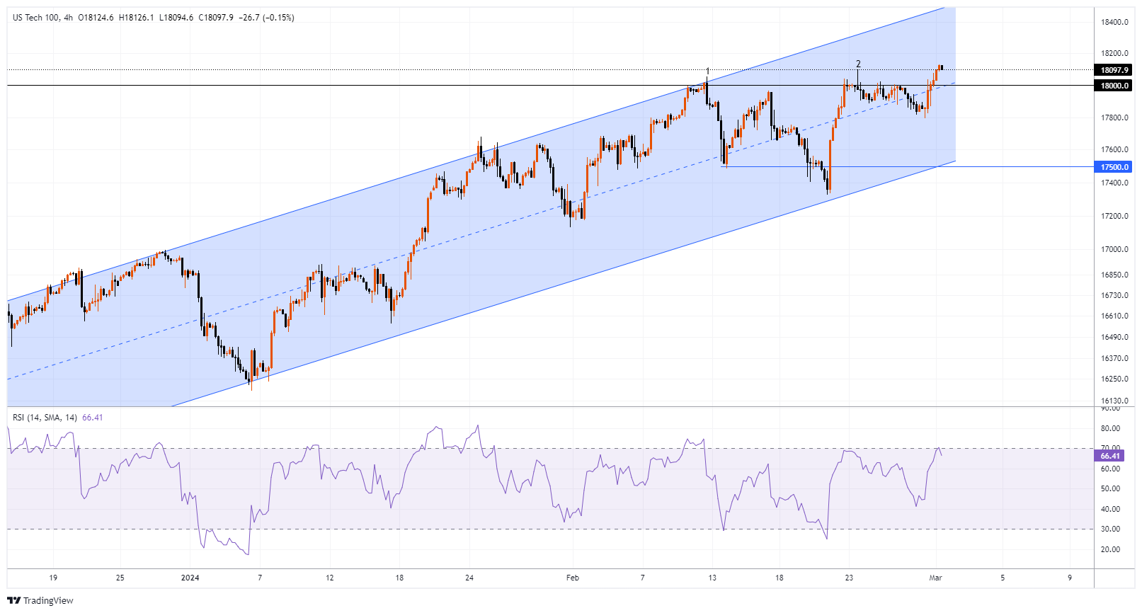Click the Feb date axis label
Viewport: 1142px width, 613px height.
click(x=573, y=578)
